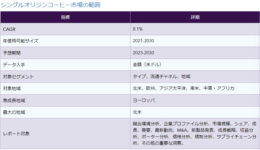Select the ヨーロッパ value
Screen dimensions: 260x150
[x=144, y=100]
